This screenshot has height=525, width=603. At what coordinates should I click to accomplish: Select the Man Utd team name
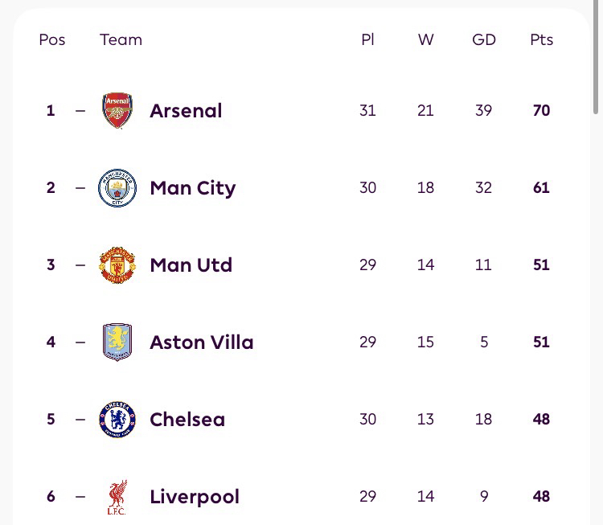(x=191, y=265)
